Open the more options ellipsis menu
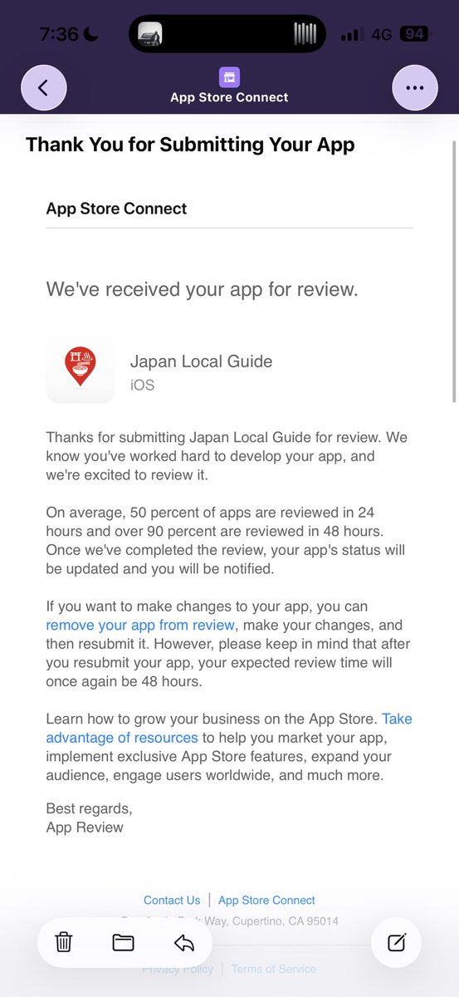Screen dimensions: 459x997 tap(415, 87)
